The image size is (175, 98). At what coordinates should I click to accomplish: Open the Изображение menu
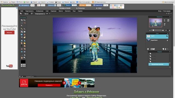tap(40, 11)
